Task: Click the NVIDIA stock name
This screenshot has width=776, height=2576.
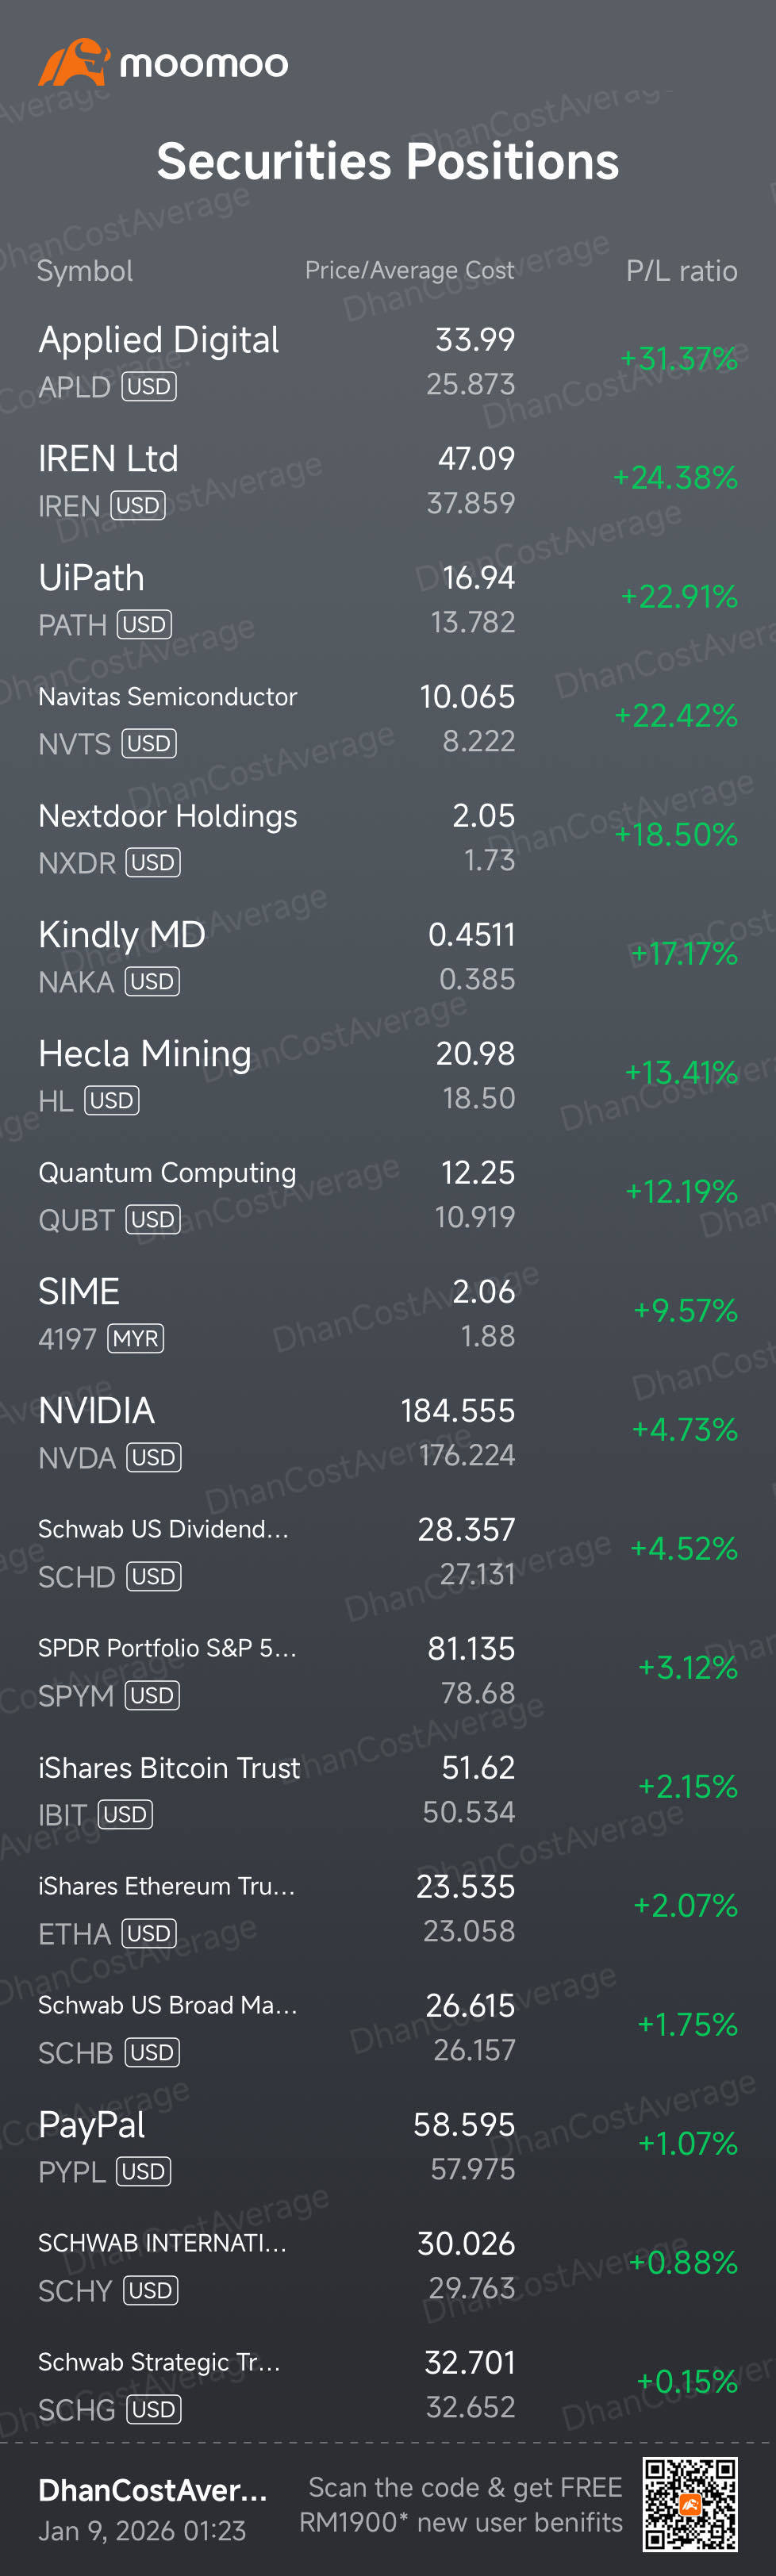Action: coord(97,1410)
